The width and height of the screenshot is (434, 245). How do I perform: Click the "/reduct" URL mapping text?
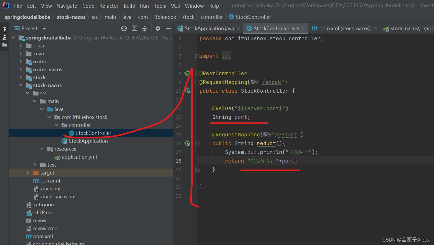pos(286,135)
